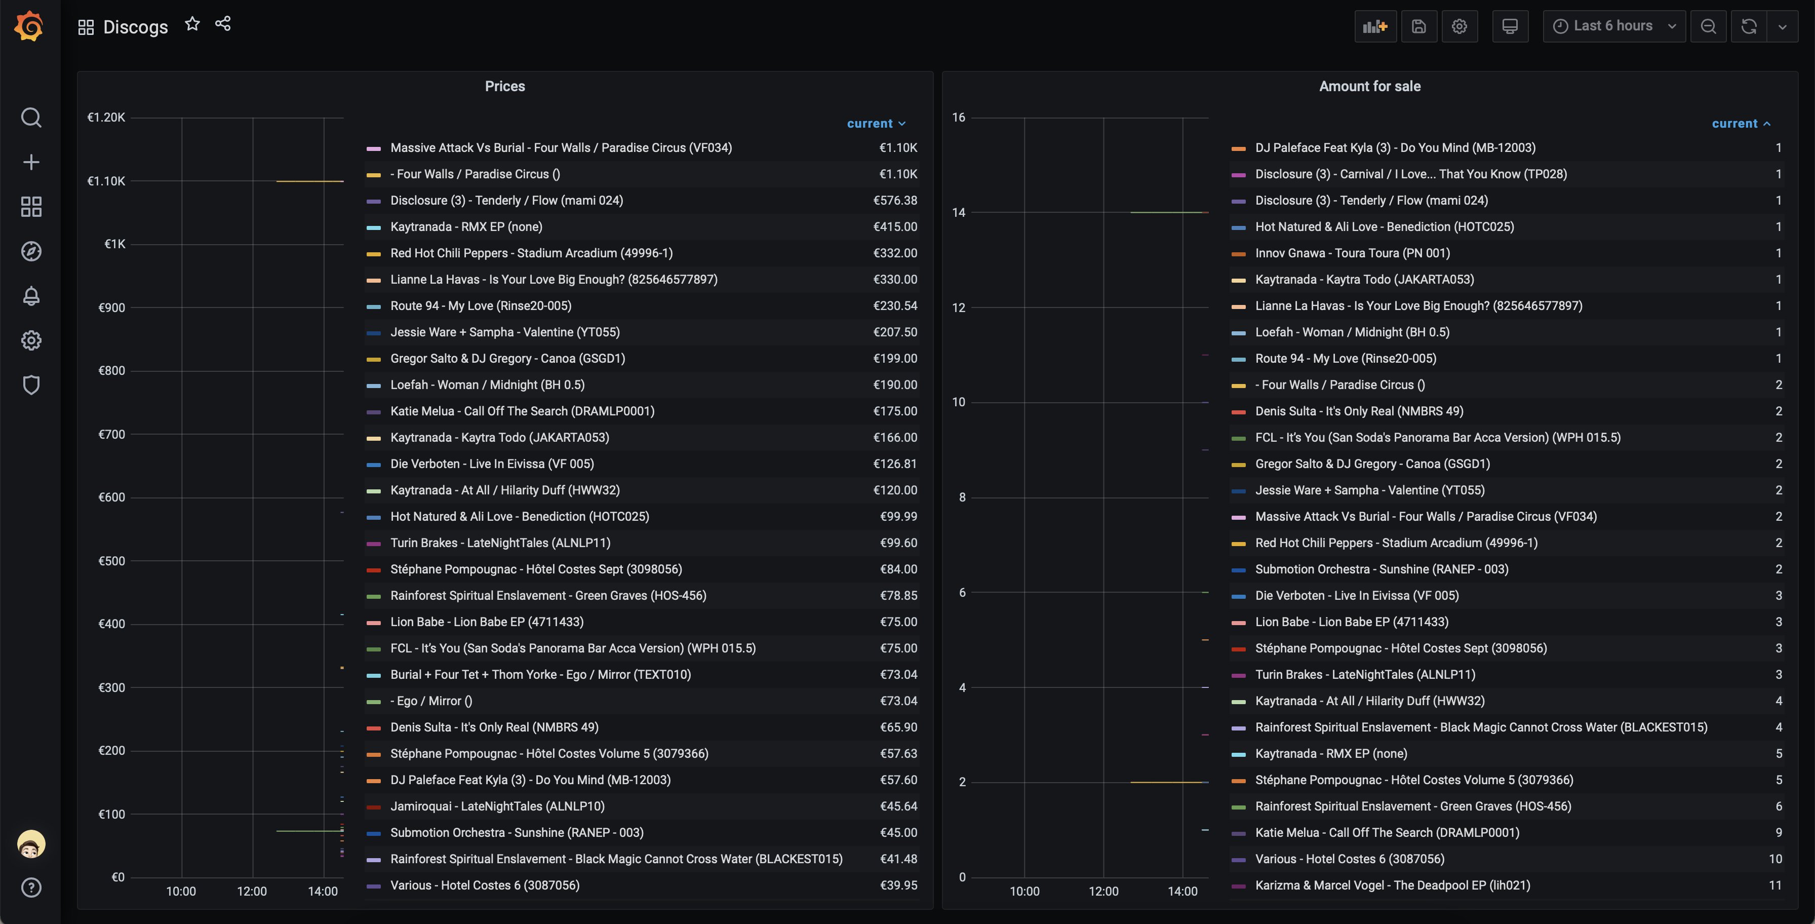The width and height of the screenshot is (1815, 924).
Task: Open the Server Admin shield icon
Action: coord(31,385)
